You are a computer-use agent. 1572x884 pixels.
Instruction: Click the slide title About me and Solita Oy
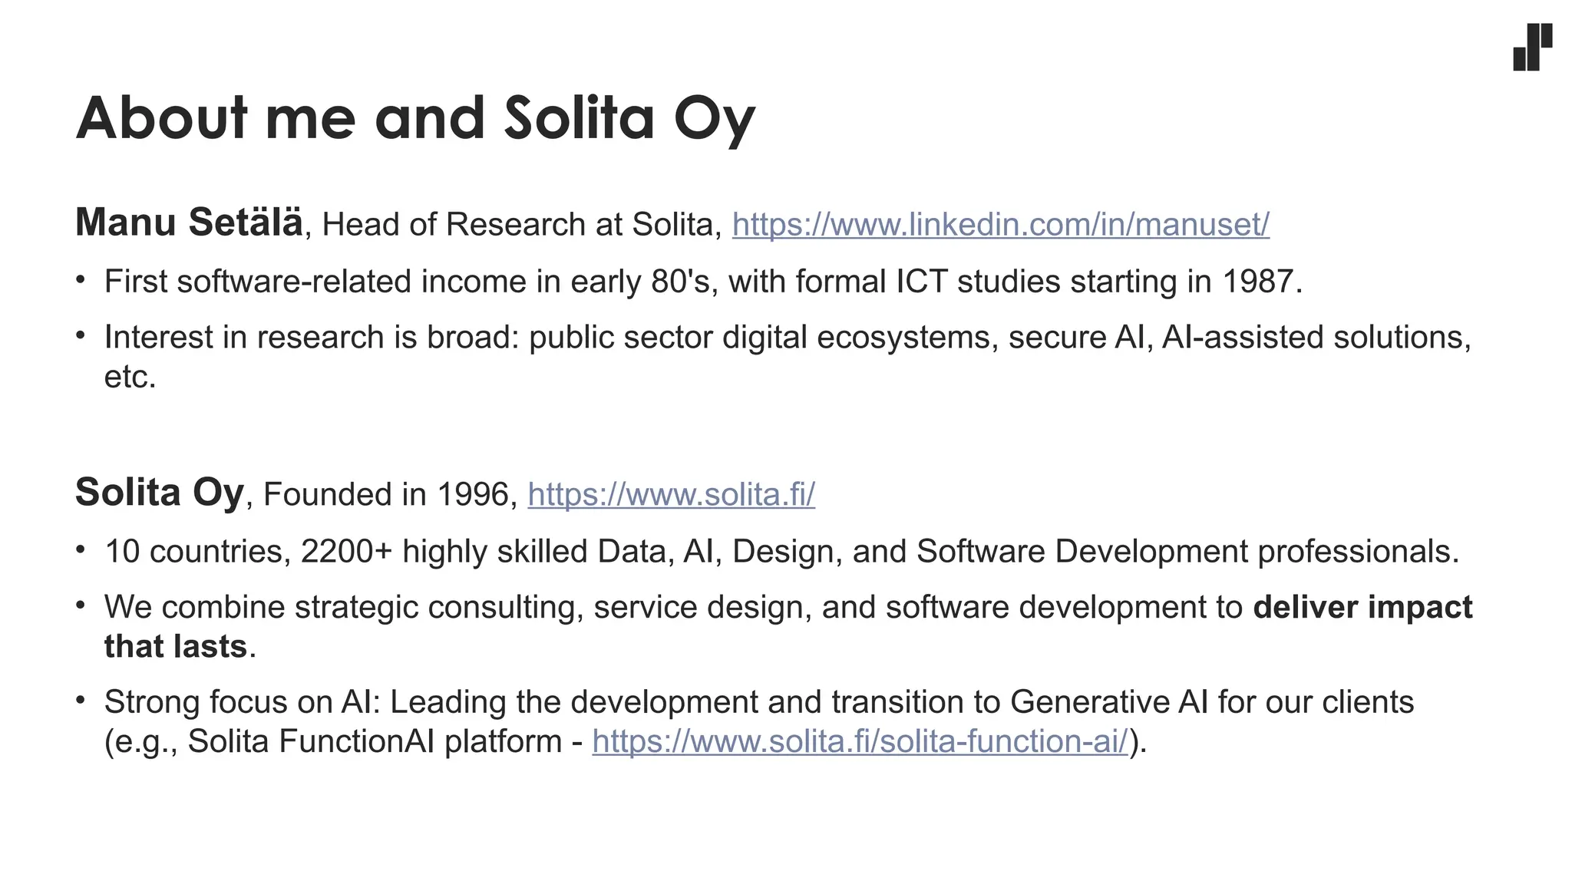tap(415, 118)
